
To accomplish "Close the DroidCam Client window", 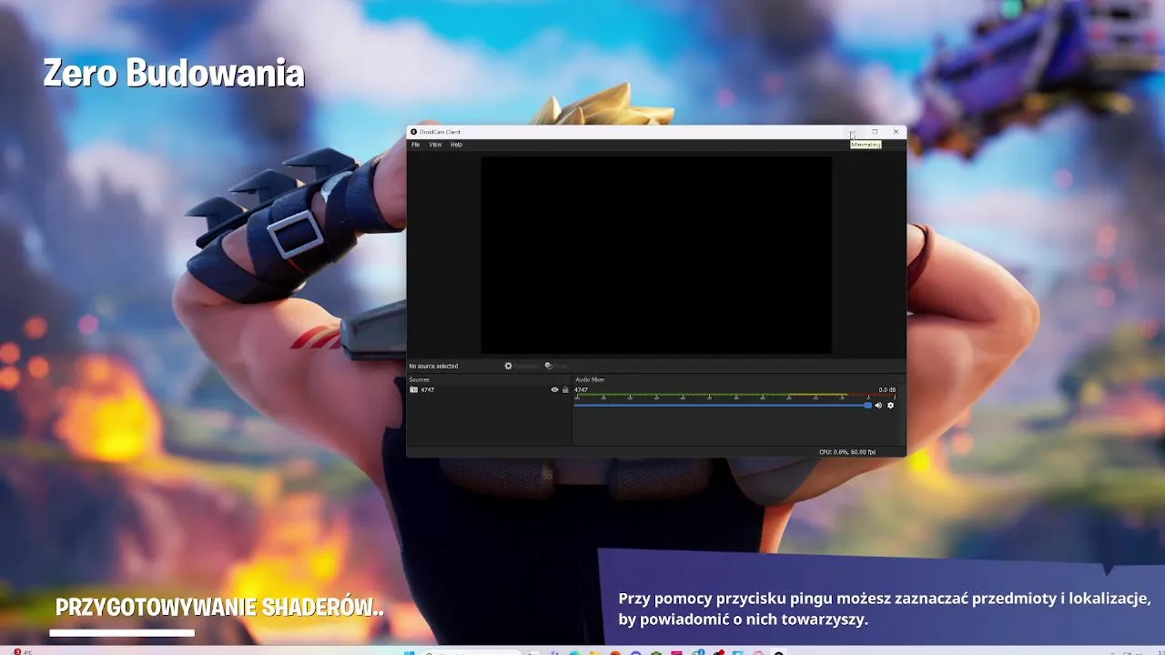I will tap(896, 132).
